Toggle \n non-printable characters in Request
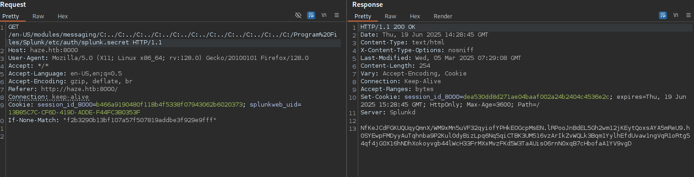The width and height of the screenshot is (694, 177). (324, 15)
